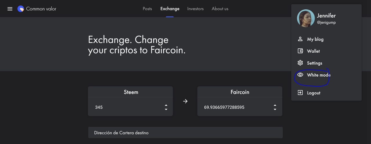The image size is (371, 144).
Task: Click the person icon beside My blog
Action: pos(300,39)
